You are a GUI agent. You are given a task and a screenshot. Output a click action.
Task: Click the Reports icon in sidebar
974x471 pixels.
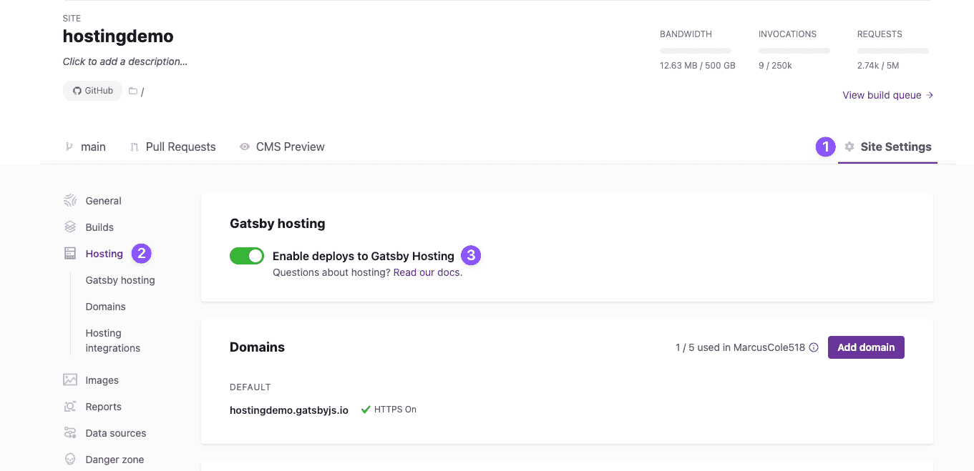70,407
